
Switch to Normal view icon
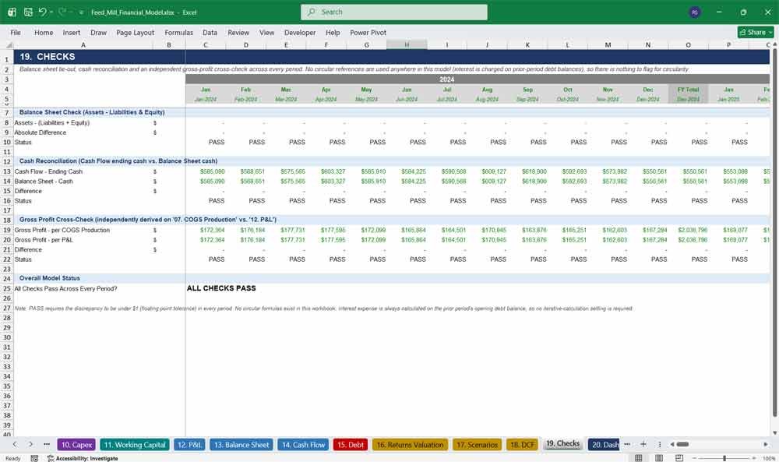[639, 458]
